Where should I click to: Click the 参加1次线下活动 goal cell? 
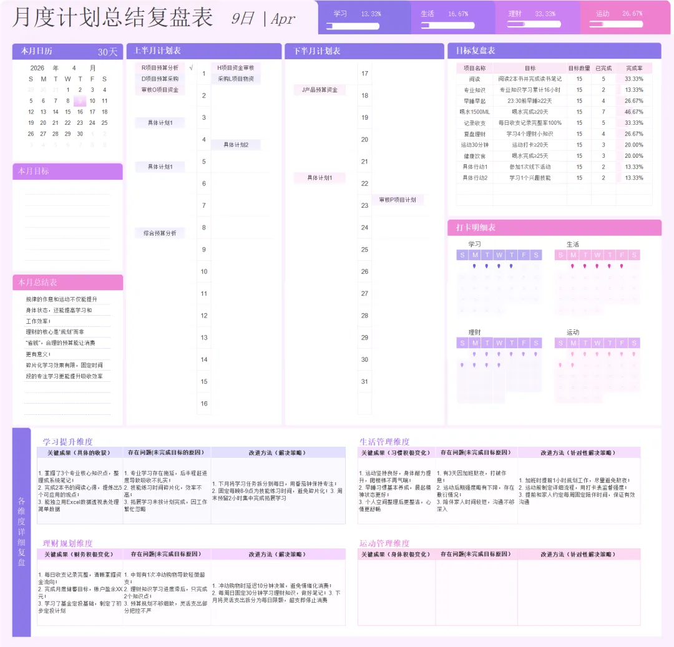click(530, 167)
